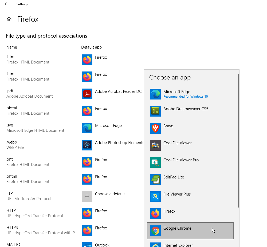Select the Firefox icon in Choose an app
Image resolution: width=267 pixels, height=247 pixels.
(155, 214)
